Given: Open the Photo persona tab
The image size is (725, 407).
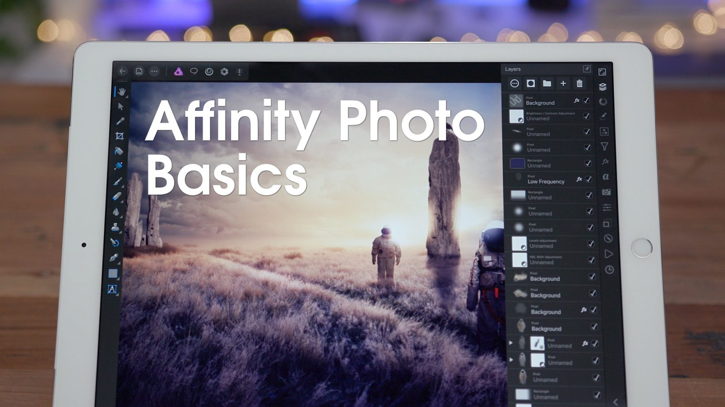Looking at the screenshot, I should tap(178, 71).
